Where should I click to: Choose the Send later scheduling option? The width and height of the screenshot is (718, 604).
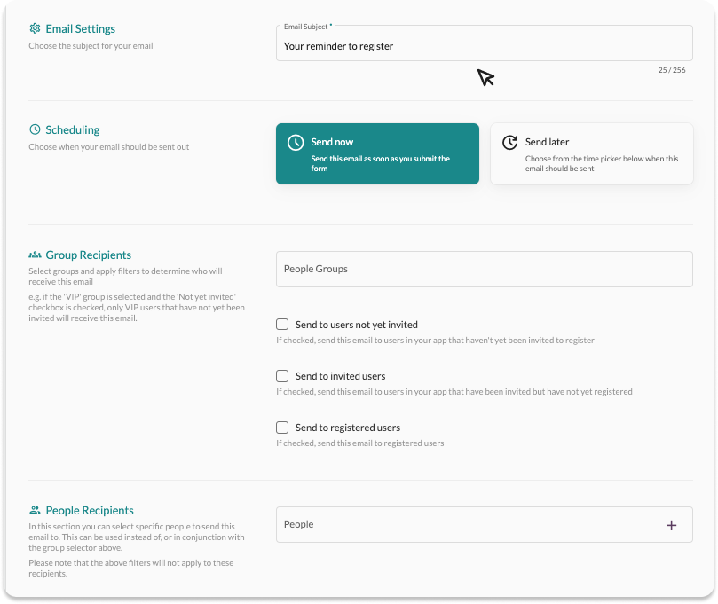click(591, 153)
